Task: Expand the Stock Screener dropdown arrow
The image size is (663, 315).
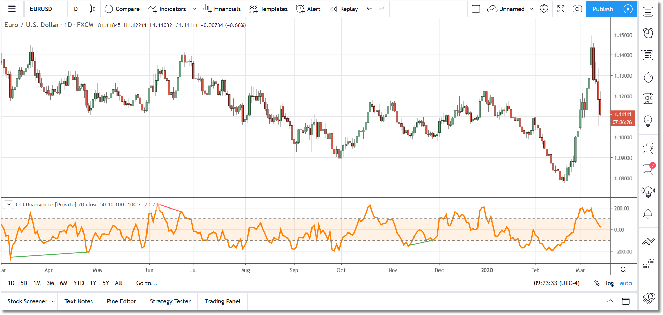Action: 53,301
